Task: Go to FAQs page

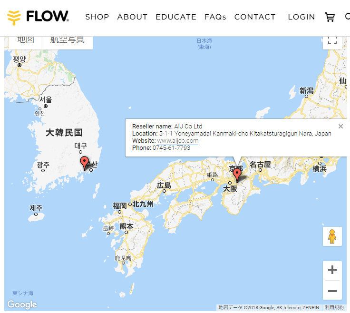Action: pyautogui.click(x=215, y=17)
